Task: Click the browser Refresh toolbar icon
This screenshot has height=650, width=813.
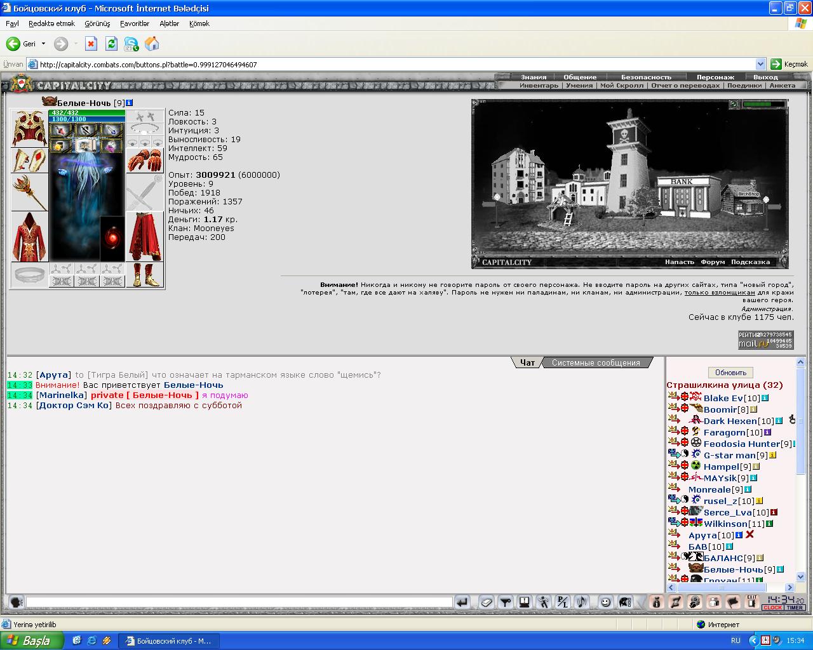Action: pos(111,44)
